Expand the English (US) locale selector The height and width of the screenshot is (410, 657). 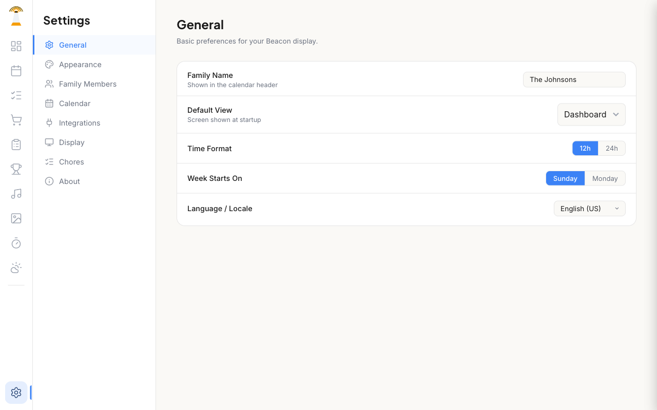(589, 209)
